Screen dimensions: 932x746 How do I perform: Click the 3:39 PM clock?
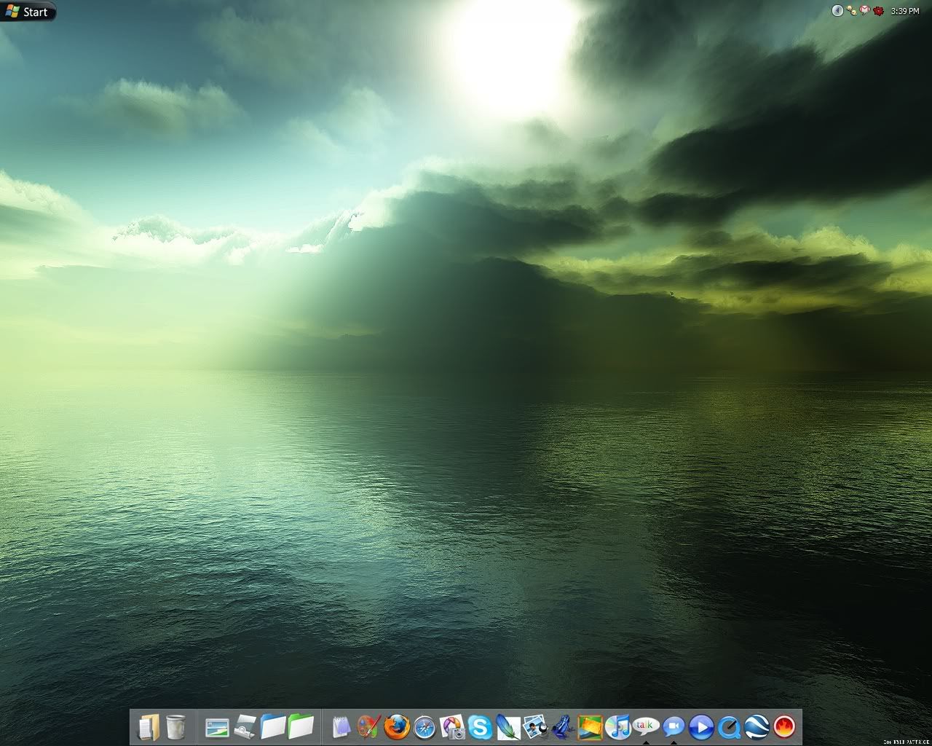905,11
